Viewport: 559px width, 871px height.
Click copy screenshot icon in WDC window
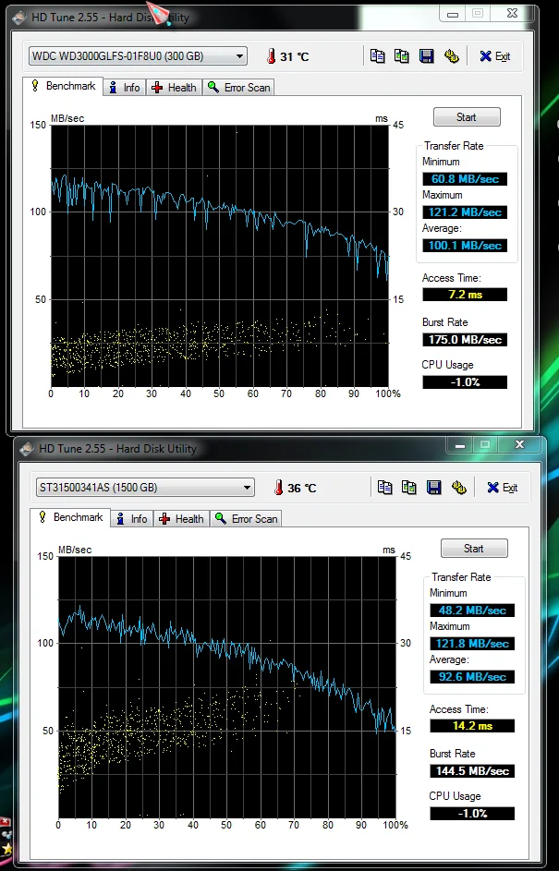(x=402, y=56)
